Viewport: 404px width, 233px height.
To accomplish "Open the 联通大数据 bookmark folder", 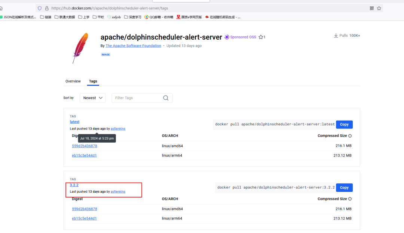I will pos(65,17).
